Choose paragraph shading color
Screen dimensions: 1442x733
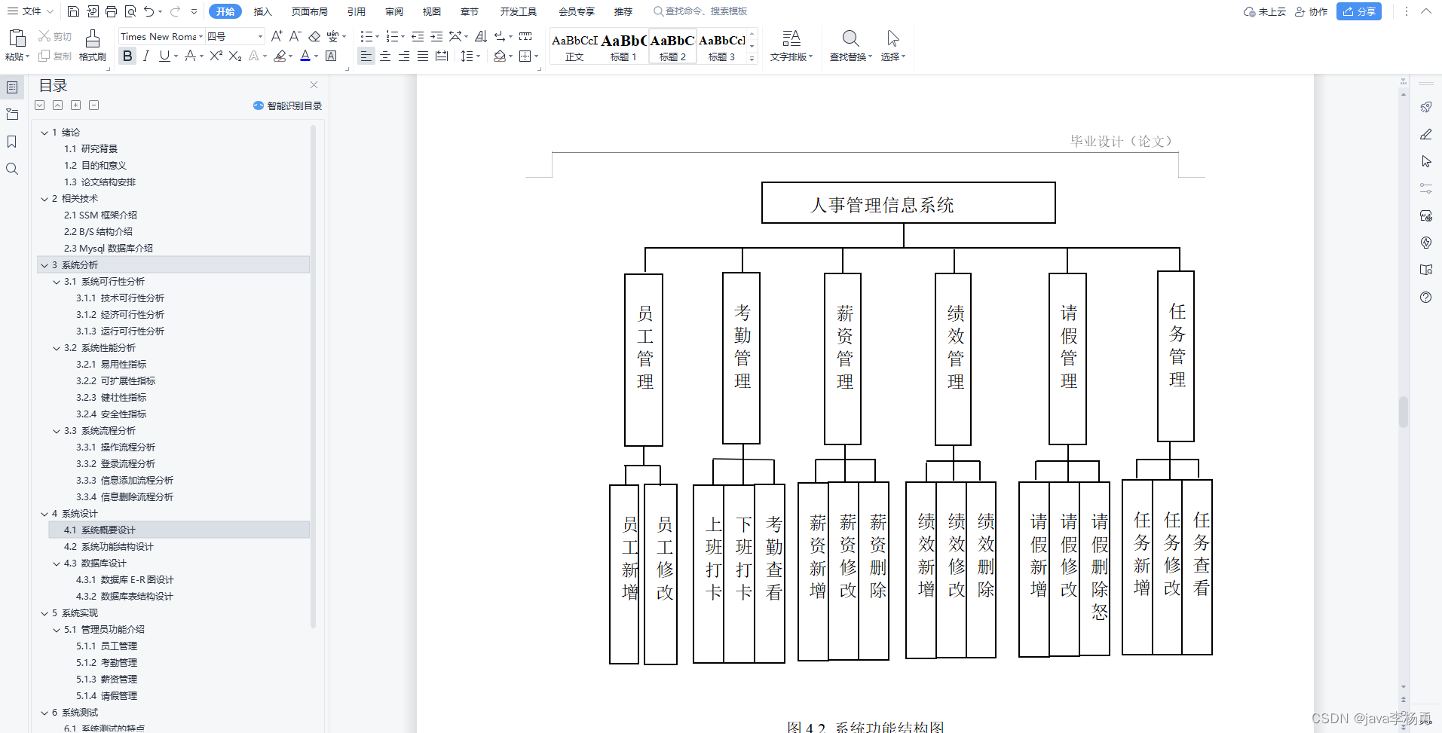click(x=499, y=56)
